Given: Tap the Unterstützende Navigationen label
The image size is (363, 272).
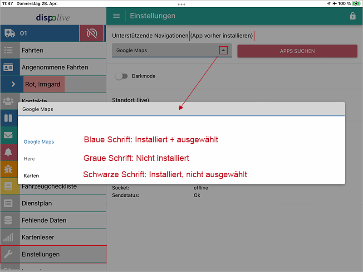Looking at the screenshot, I should point(150,36).
